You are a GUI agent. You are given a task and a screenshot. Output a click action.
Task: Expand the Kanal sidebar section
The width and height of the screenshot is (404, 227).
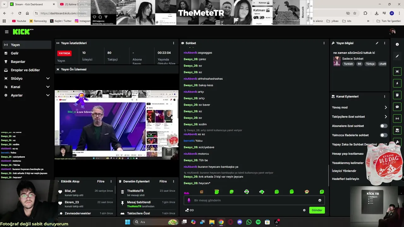(x=48, y=87)
